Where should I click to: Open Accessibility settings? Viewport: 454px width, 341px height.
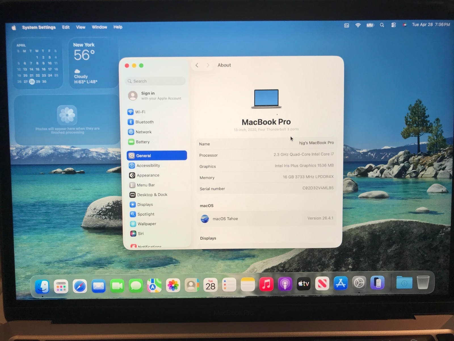[x=144, y=165]
